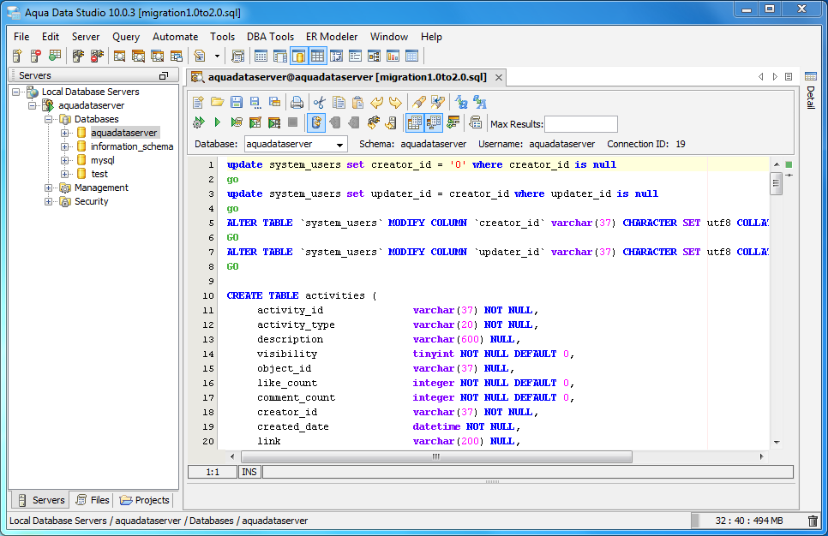Screen dimensions: 828x536
Task: Click the Save file icon in editor toolbar
Action: pos(236,102)
